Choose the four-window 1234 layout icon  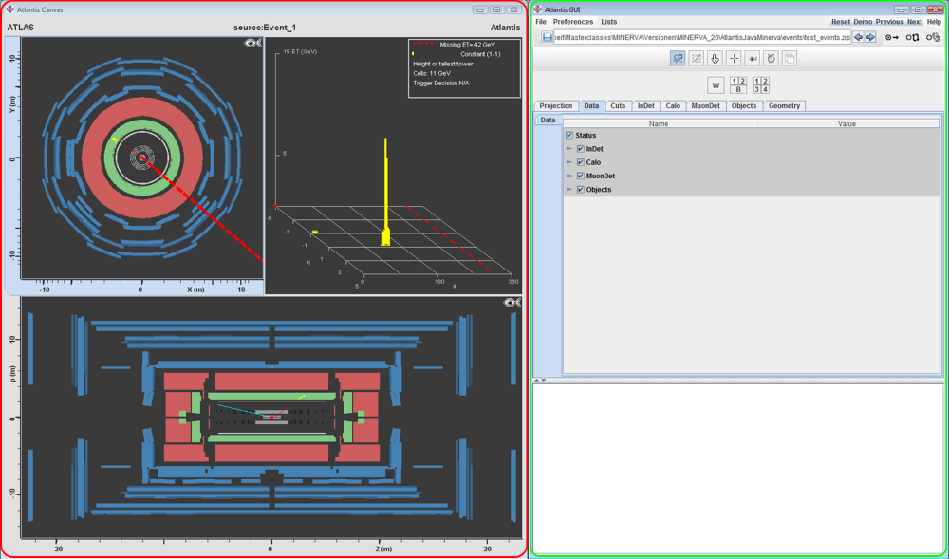tap(760, 85)
